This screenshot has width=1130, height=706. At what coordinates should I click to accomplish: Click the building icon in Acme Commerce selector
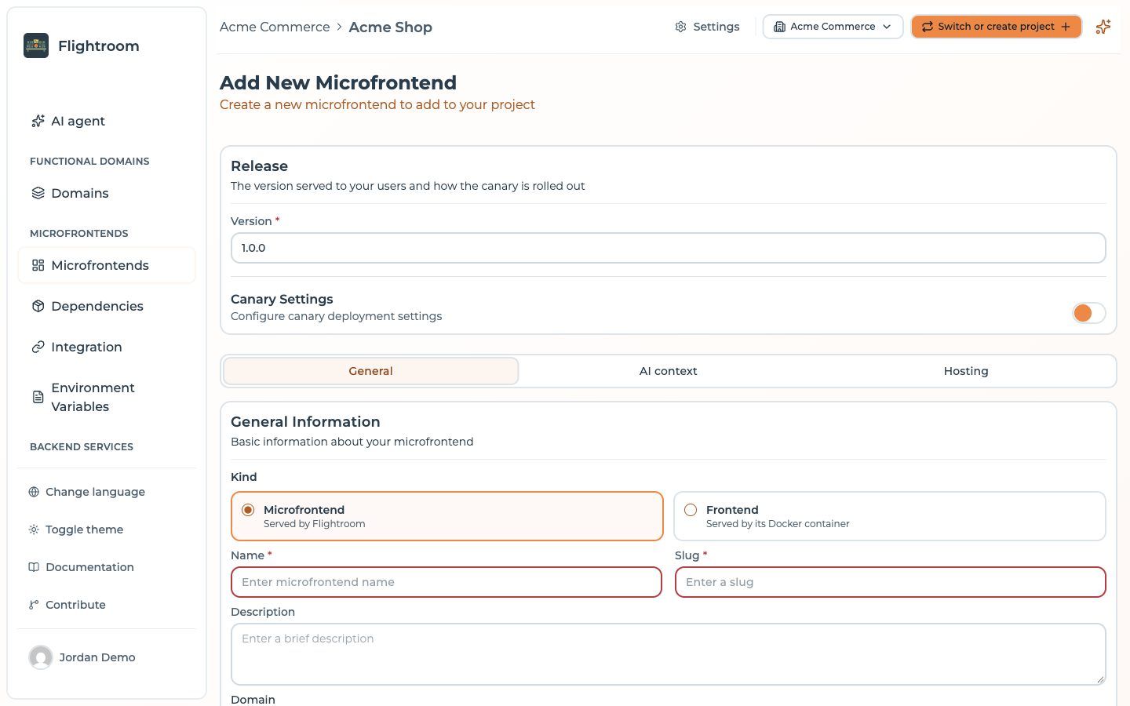click(x=779, y=27)
